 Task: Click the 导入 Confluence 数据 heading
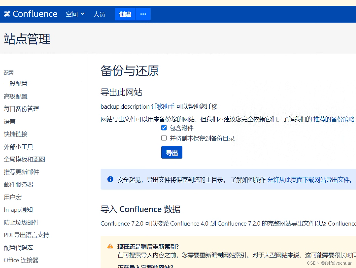tap(140, 209)
